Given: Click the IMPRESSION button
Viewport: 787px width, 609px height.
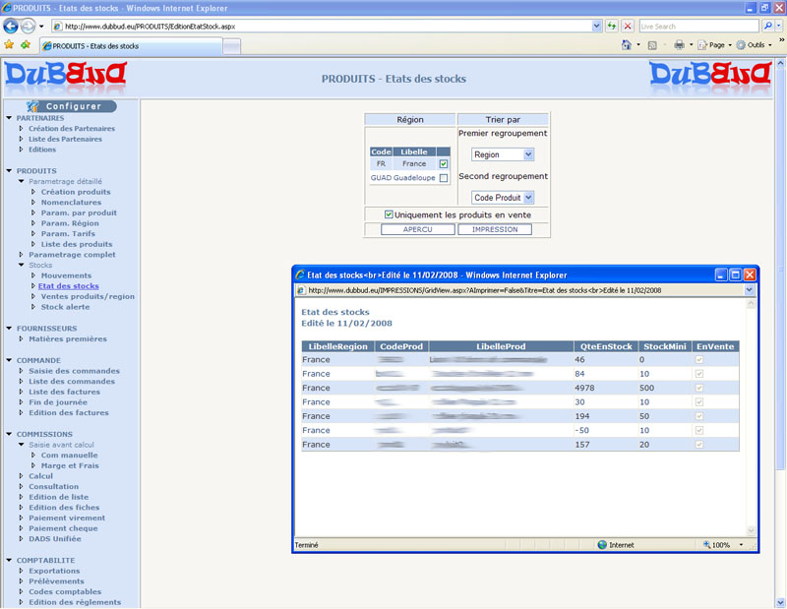Looking at the screenshot, I should point(495,229).
